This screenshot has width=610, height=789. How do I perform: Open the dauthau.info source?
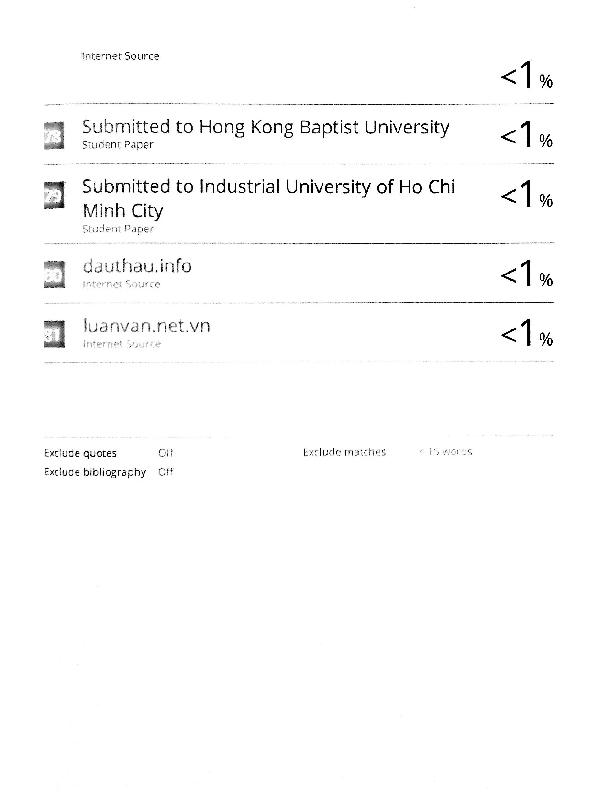click(137, 266)
